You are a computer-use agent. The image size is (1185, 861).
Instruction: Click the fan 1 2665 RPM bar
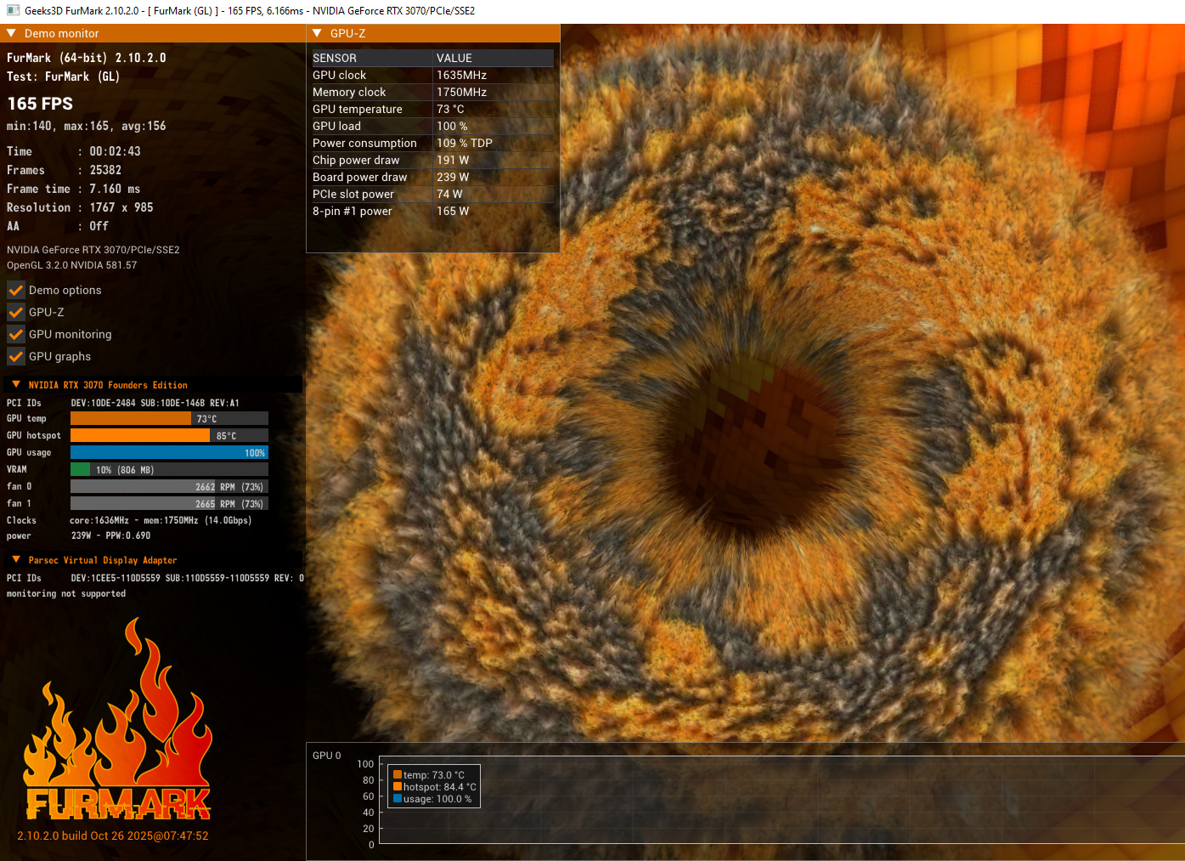(169, 503)
